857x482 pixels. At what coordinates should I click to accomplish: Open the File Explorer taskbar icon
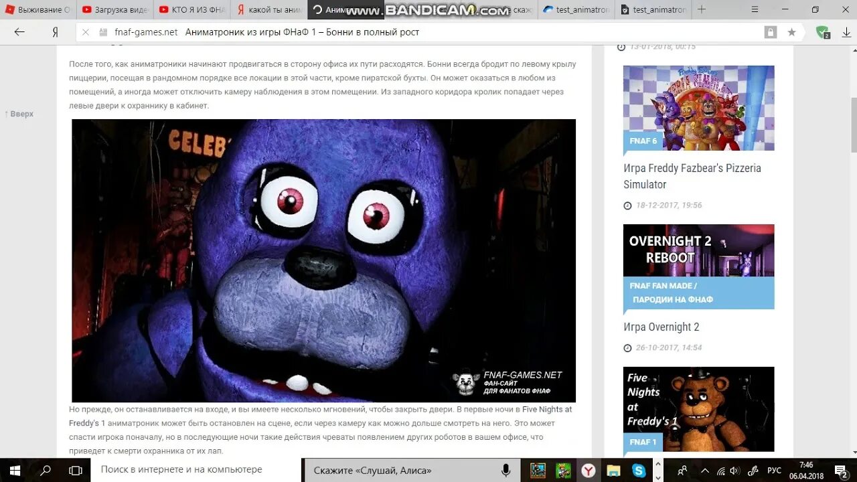614,471
